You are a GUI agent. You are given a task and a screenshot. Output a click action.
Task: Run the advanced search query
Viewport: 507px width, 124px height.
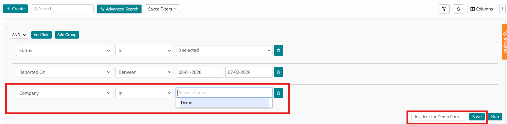495,117
